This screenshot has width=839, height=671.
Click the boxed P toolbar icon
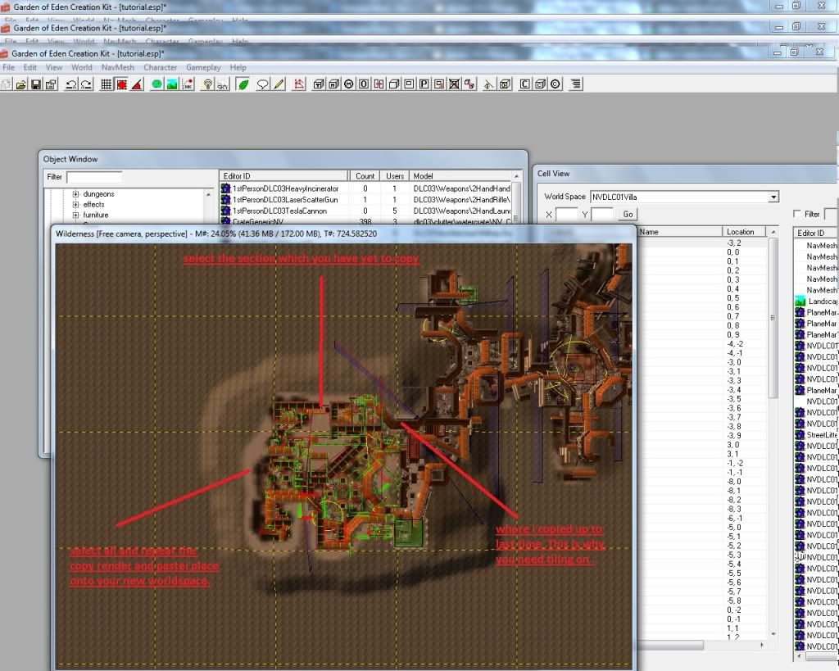(424, 84)
